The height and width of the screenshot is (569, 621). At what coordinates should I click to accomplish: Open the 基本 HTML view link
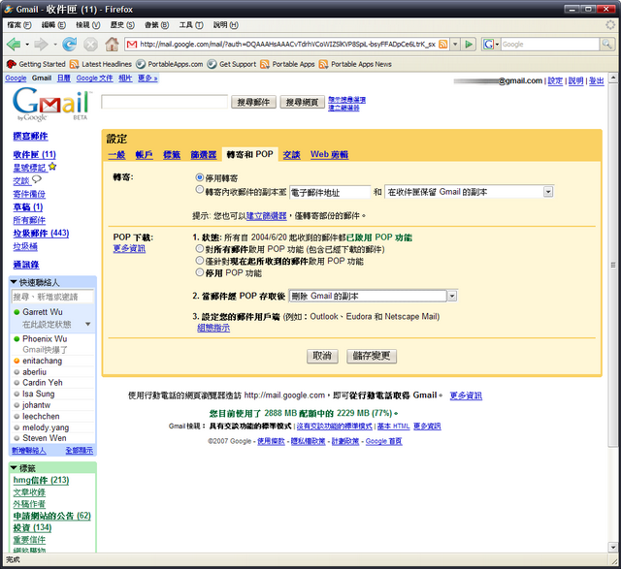(393, 427)
